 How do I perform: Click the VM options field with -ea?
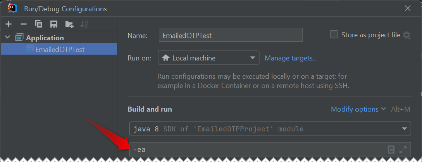tap(270, 149)
